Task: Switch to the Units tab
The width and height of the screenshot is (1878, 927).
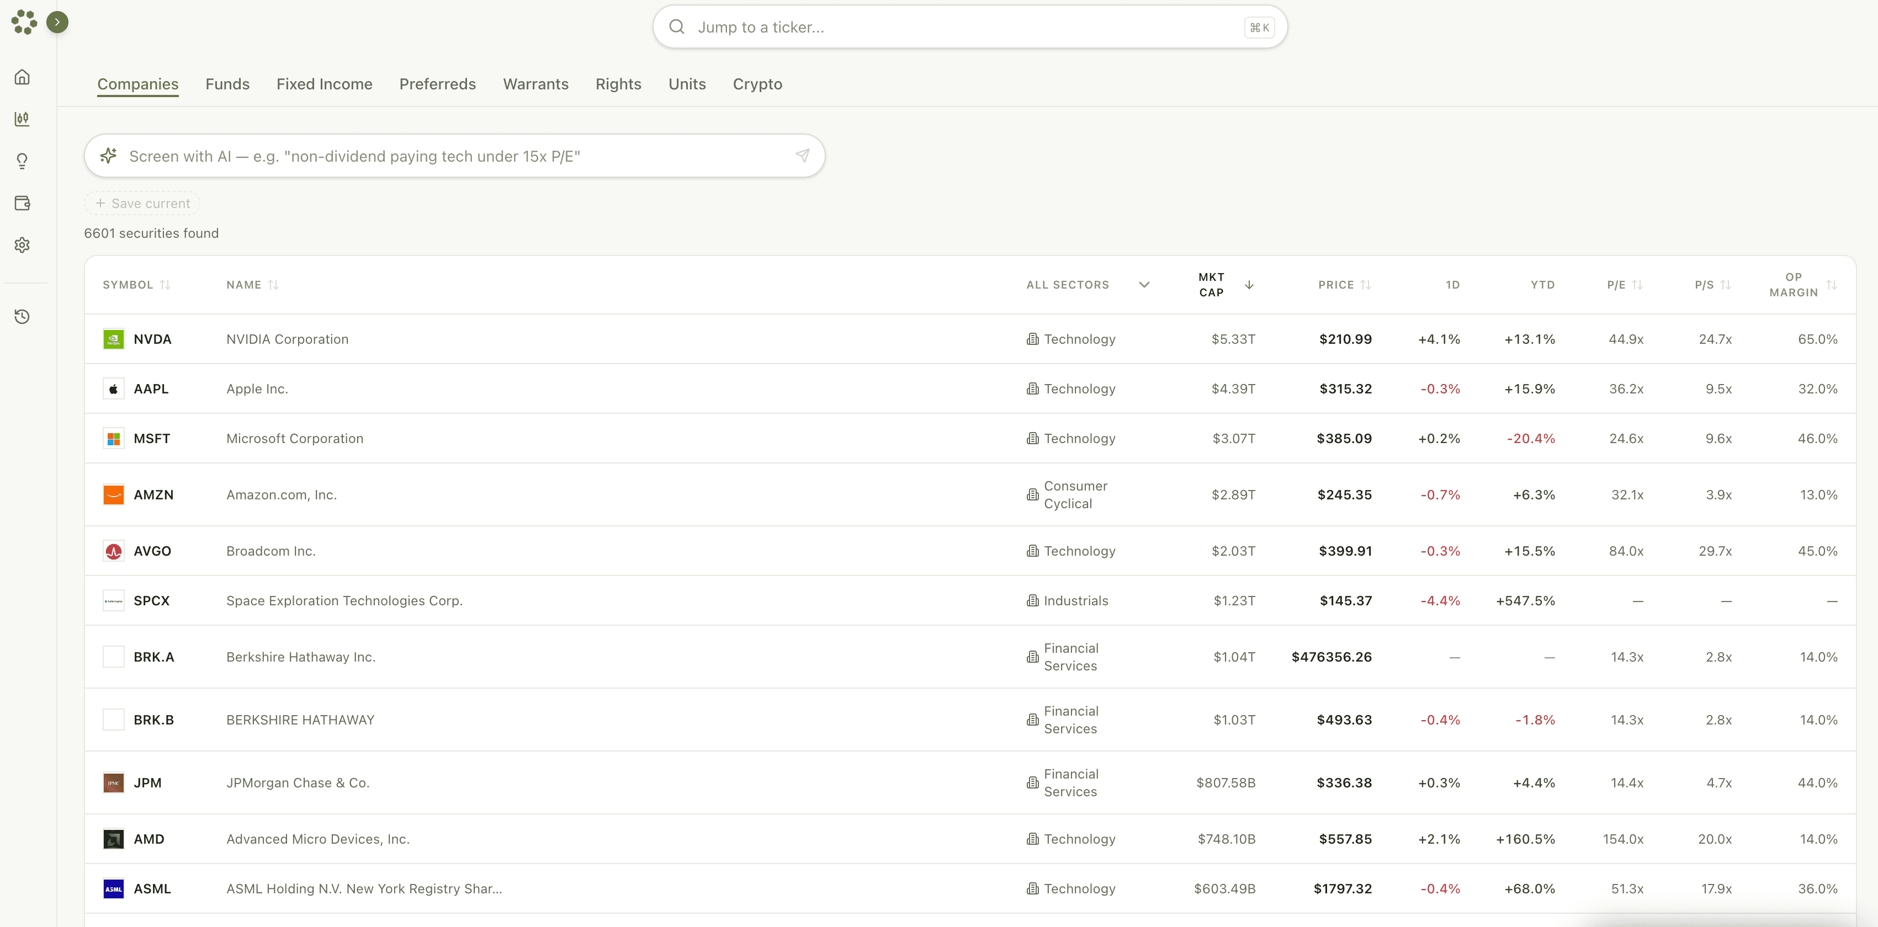Action: coord(687,84)
